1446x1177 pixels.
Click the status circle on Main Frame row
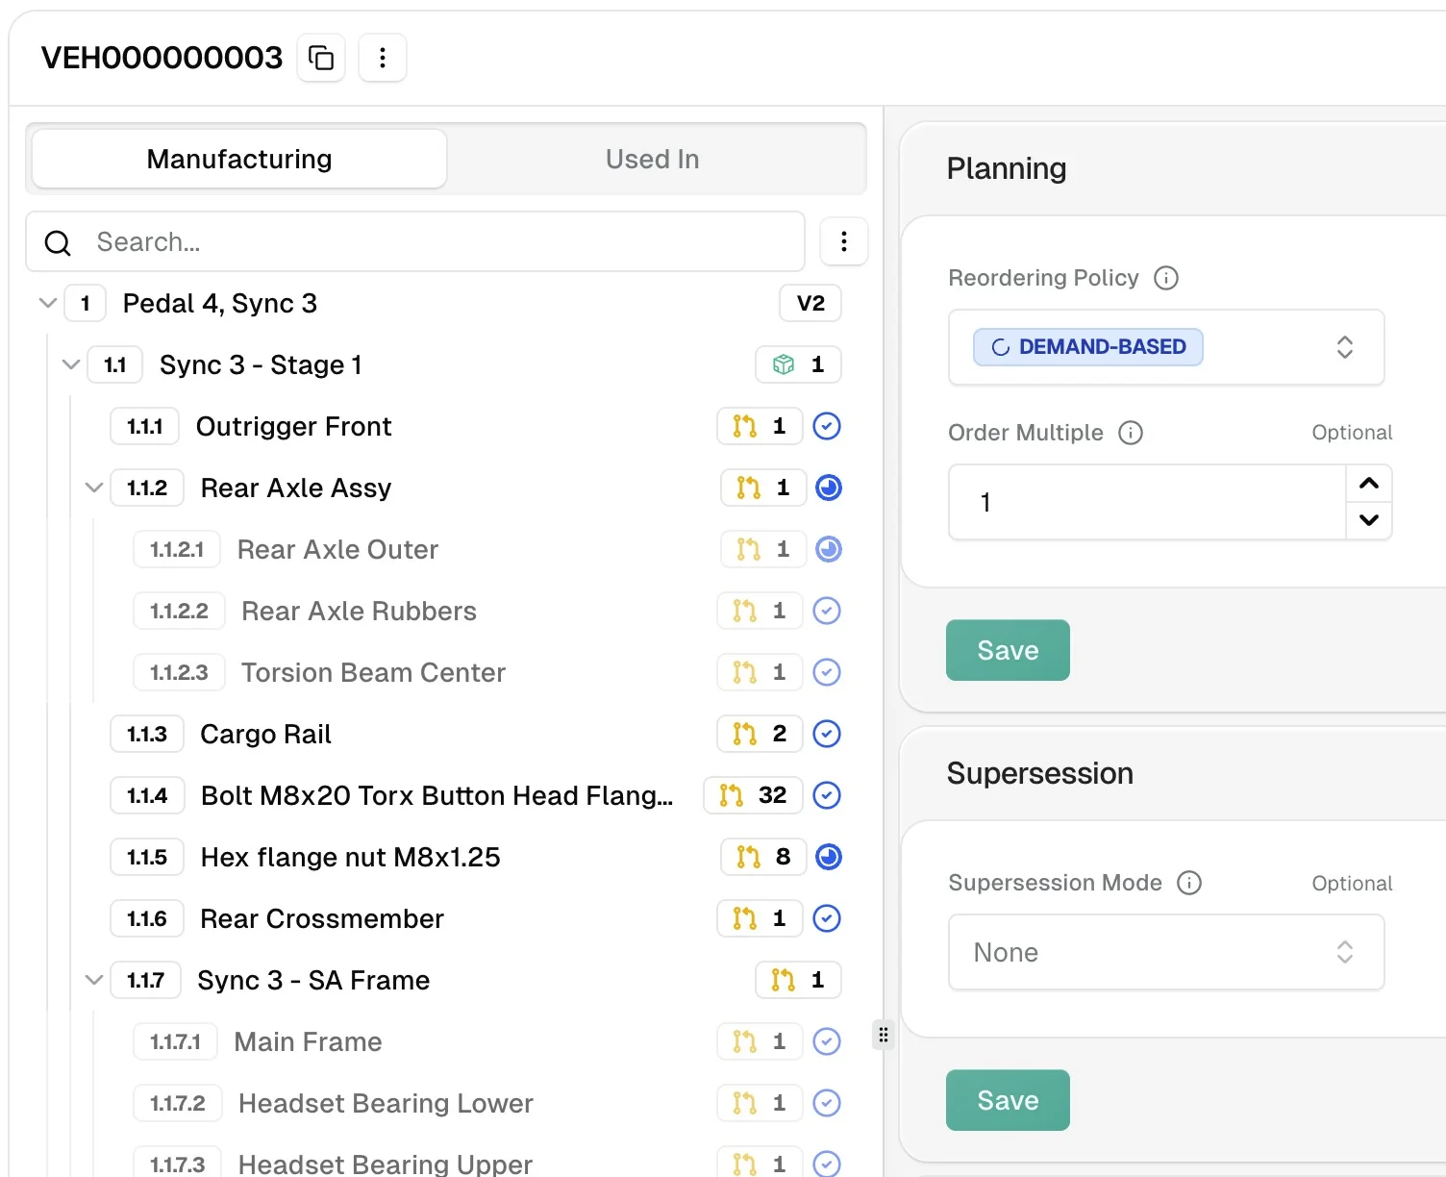(x=827, y=1041)
